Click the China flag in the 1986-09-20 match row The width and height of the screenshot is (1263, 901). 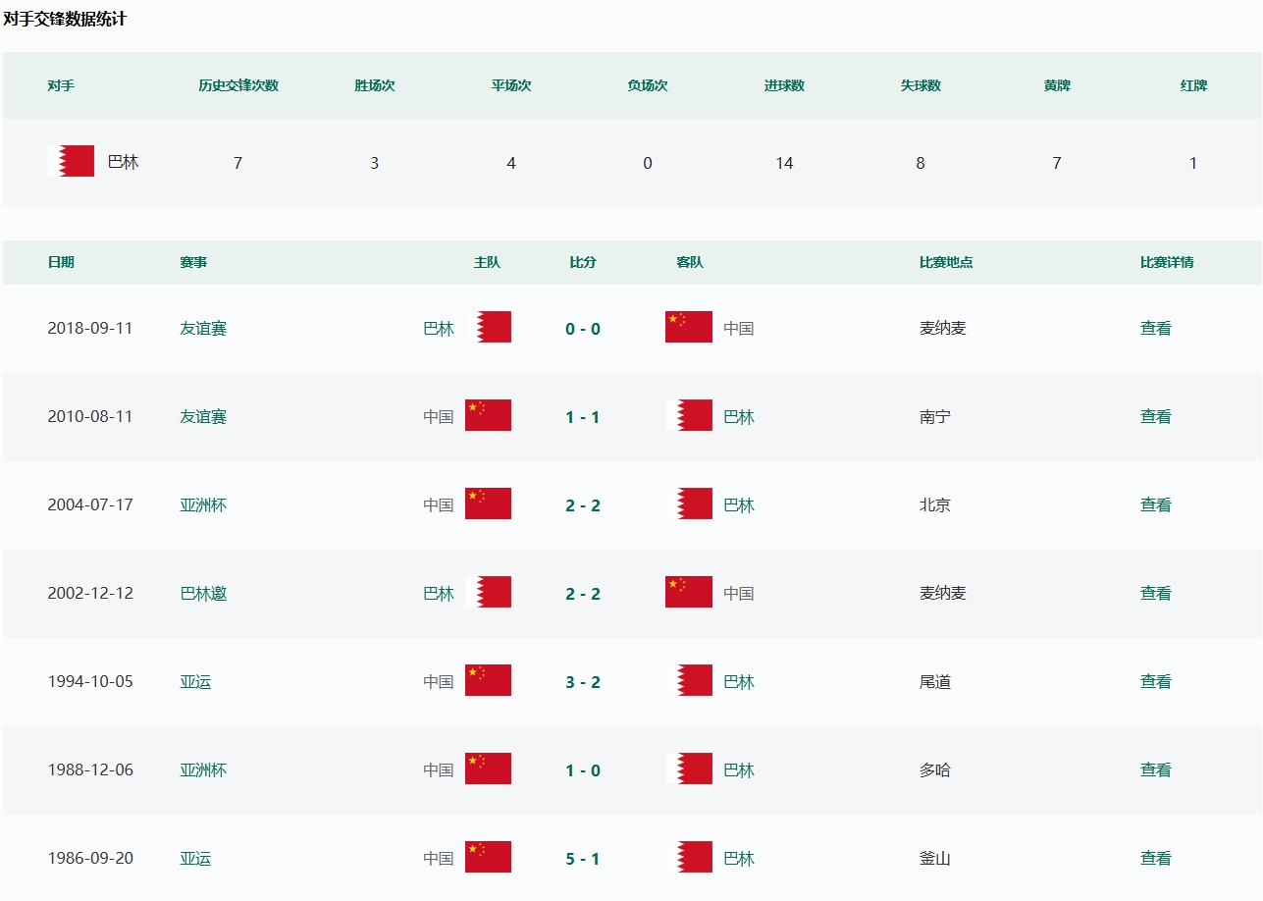[x=488, y=857]
